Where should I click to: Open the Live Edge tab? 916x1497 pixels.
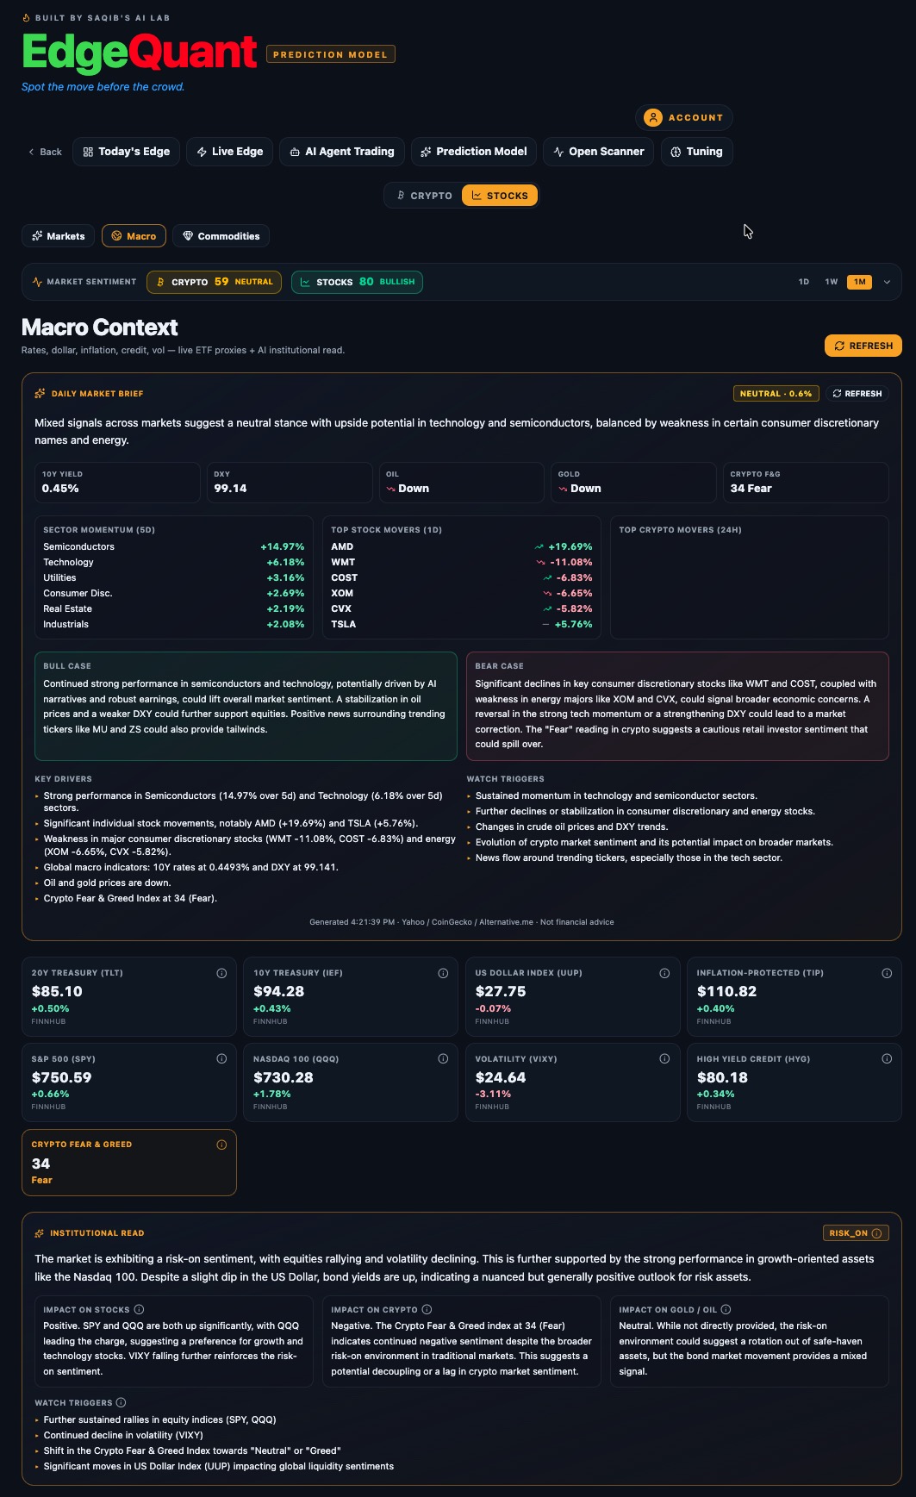[x=230, y=152]
